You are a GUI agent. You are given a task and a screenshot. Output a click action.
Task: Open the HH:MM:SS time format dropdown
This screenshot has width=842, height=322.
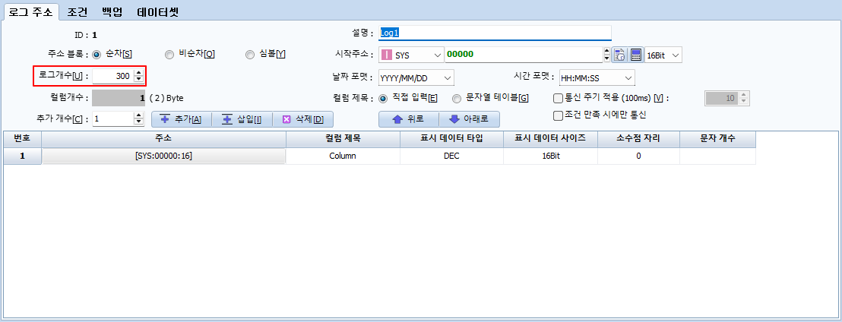pyautogui.click(x=597, y=77)
